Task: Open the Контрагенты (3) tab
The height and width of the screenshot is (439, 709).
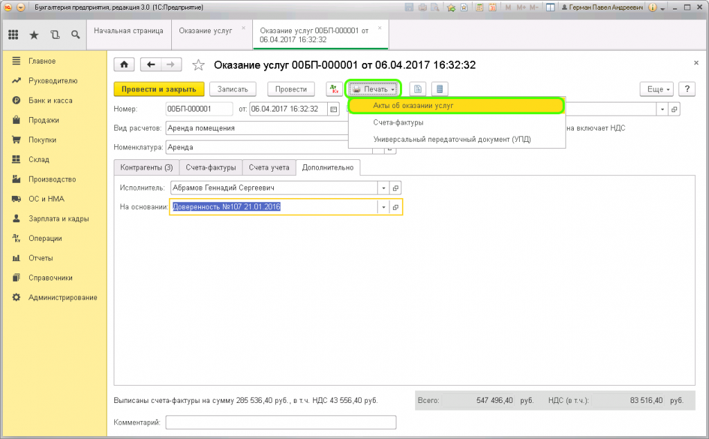Action: [146, 168]
